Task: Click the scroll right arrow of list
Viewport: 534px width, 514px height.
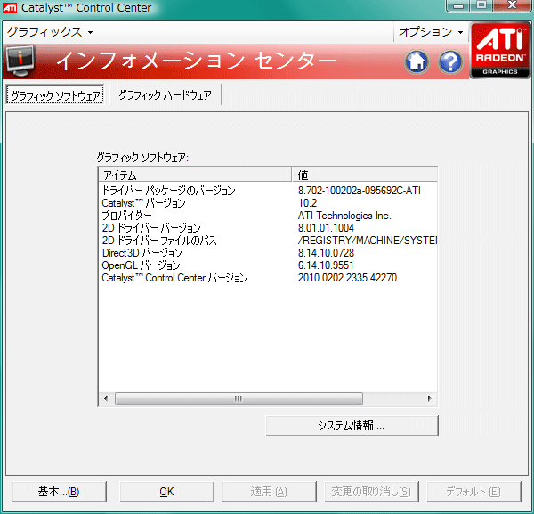Action: pos(430,398)
